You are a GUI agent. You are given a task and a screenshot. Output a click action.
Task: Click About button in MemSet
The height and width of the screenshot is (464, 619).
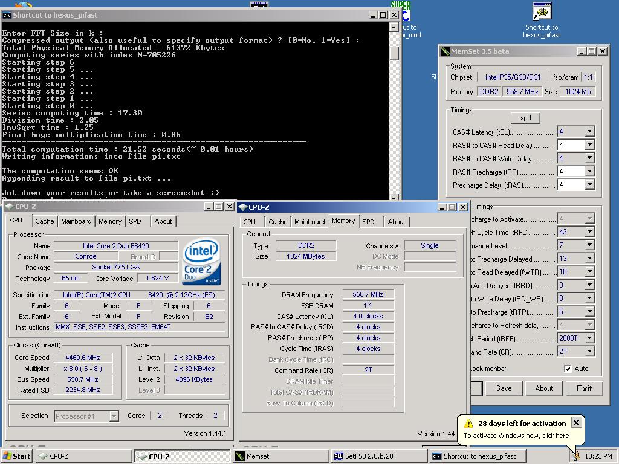tap(543, 388)
